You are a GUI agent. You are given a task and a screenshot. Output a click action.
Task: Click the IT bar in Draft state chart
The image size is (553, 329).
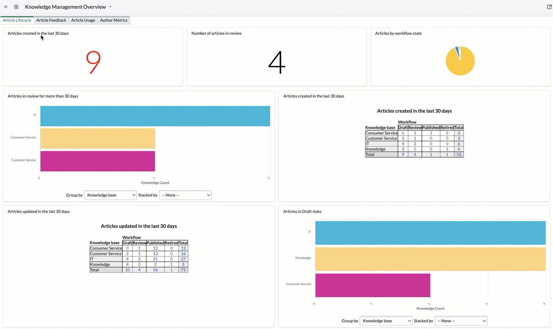pyautogui.click(x=431, y=233)
